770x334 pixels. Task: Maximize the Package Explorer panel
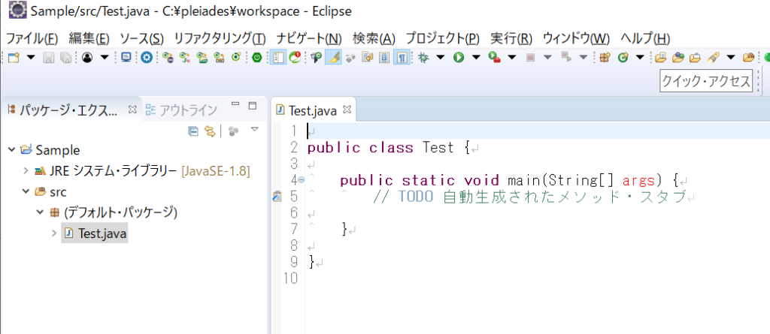pyautogui.click(x=253, y=105)
